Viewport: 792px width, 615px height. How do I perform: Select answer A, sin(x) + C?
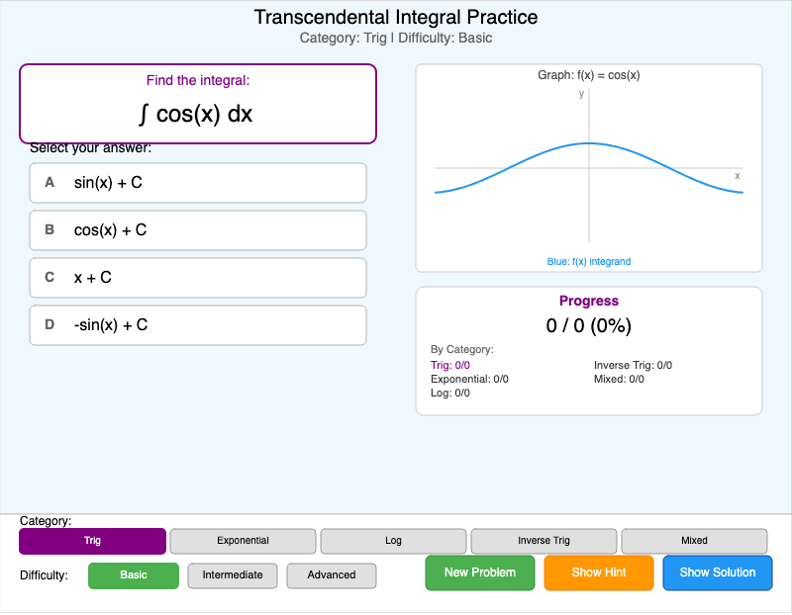point(197,183)
